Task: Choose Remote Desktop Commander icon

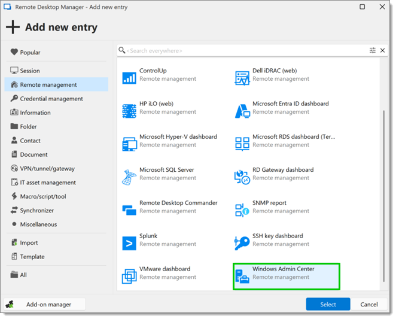Action: click(x=129, y=210)
